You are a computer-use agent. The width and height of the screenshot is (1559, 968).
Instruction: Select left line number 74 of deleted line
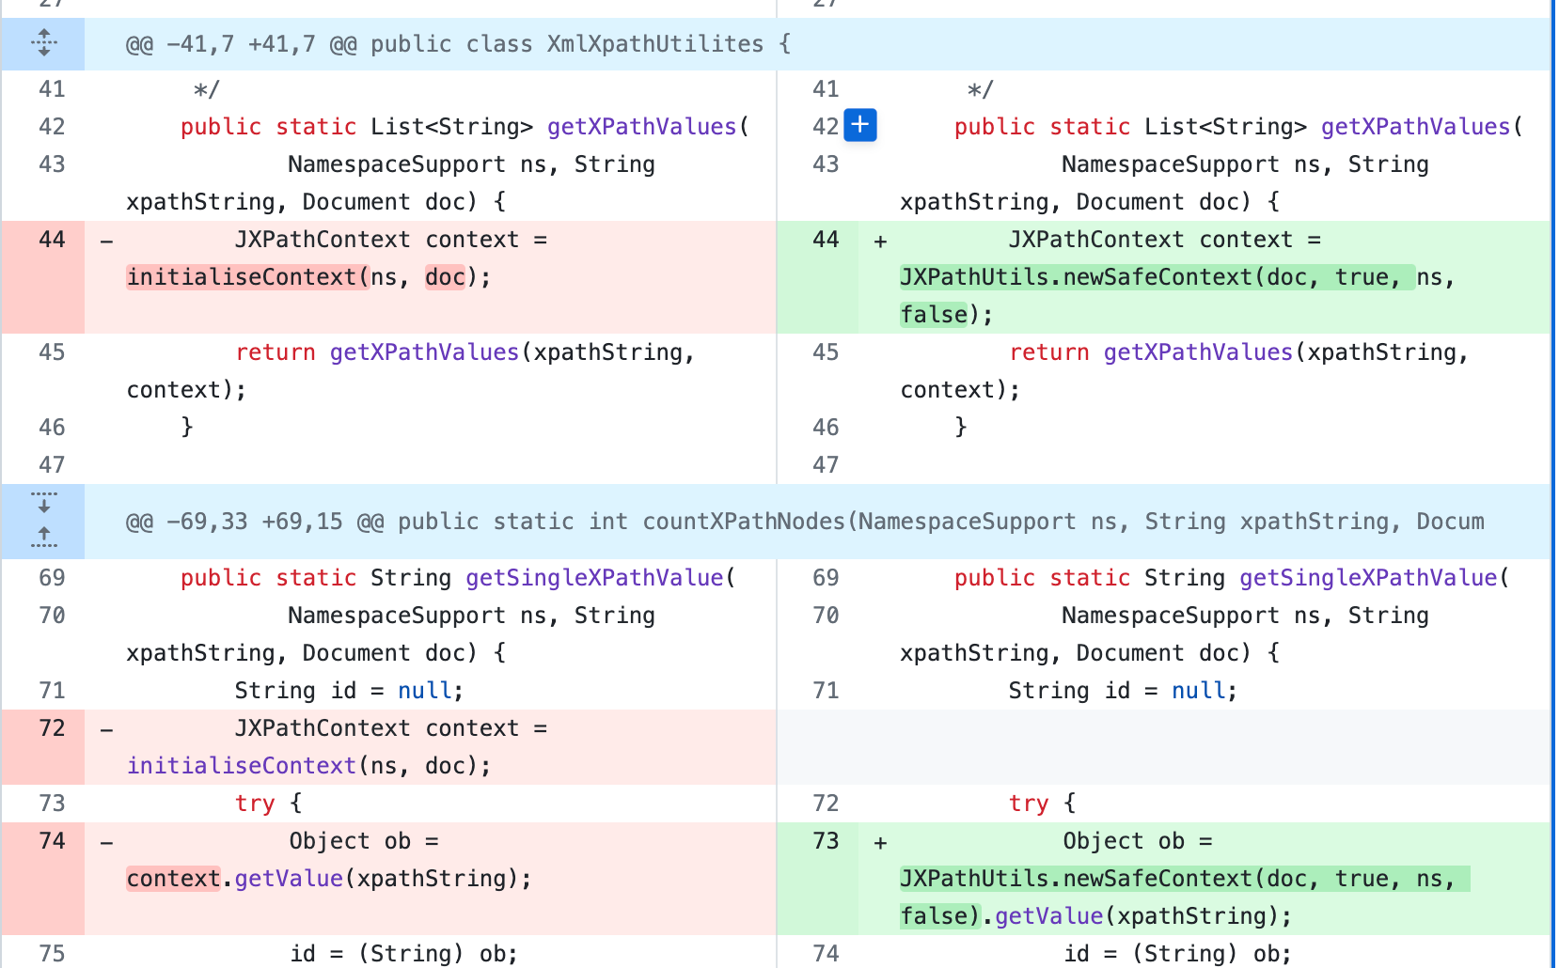(x=52, y=841)
